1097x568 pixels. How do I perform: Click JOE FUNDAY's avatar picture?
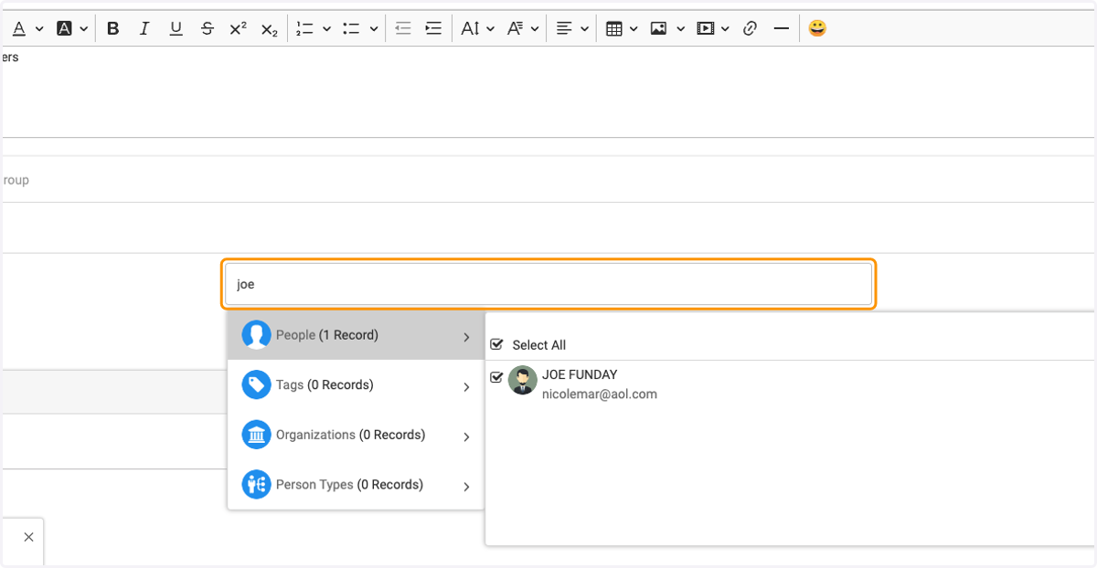click(523, 380)
